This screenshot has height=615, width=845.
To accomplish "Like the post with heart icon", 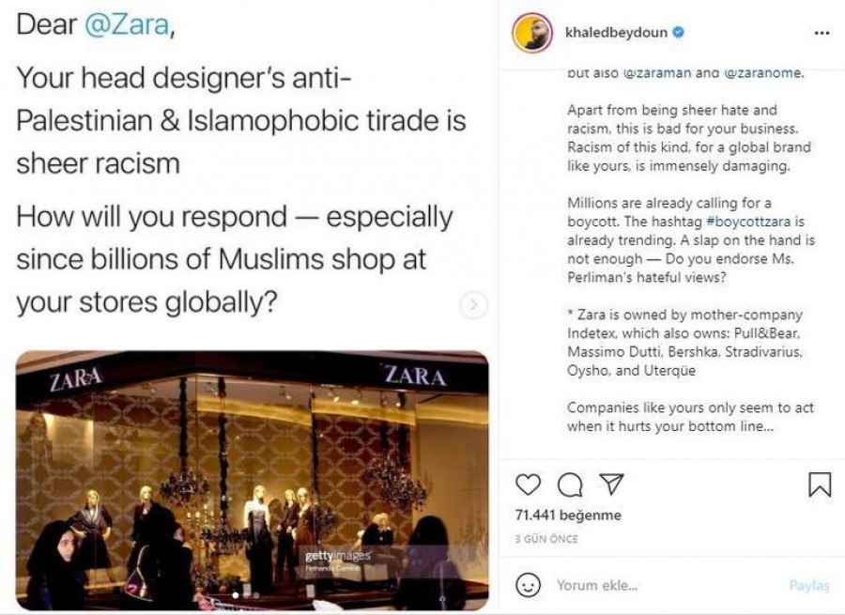I will [x=529, y=484].
